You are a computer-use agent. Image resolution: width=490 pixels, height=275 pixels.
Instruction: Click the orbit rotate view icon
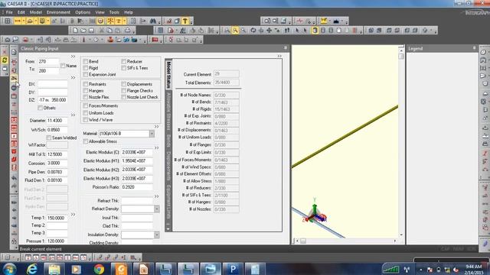click(x=253, y=31)
